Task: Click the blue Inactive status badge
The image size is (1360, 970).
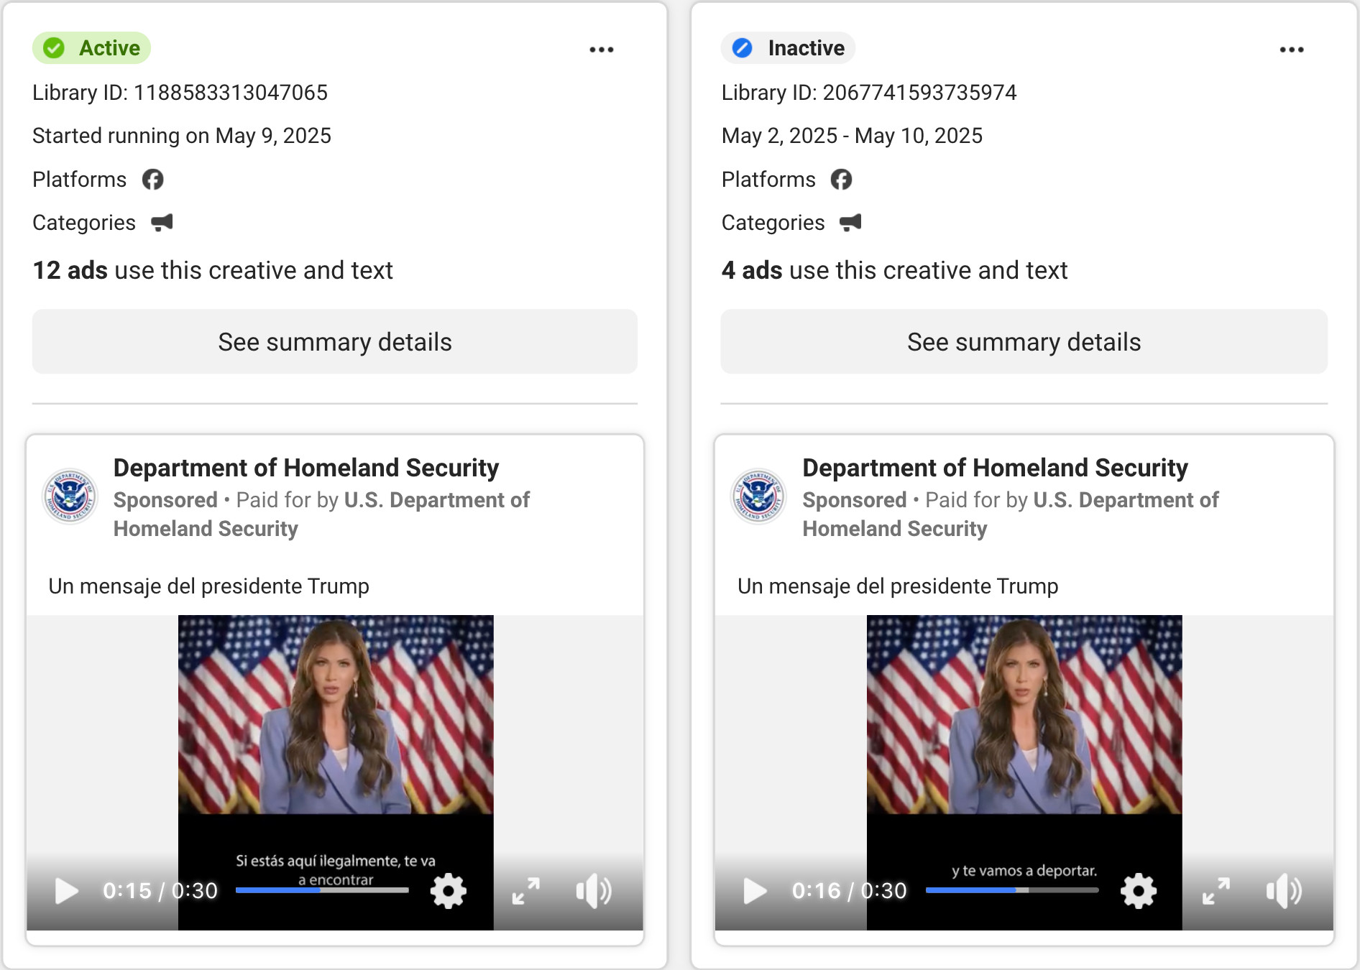Action: 788,48
